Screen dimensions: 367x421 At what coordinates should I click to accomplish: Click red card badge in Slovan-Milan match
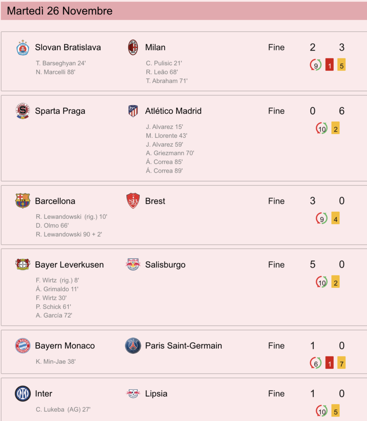pos(330,65)
